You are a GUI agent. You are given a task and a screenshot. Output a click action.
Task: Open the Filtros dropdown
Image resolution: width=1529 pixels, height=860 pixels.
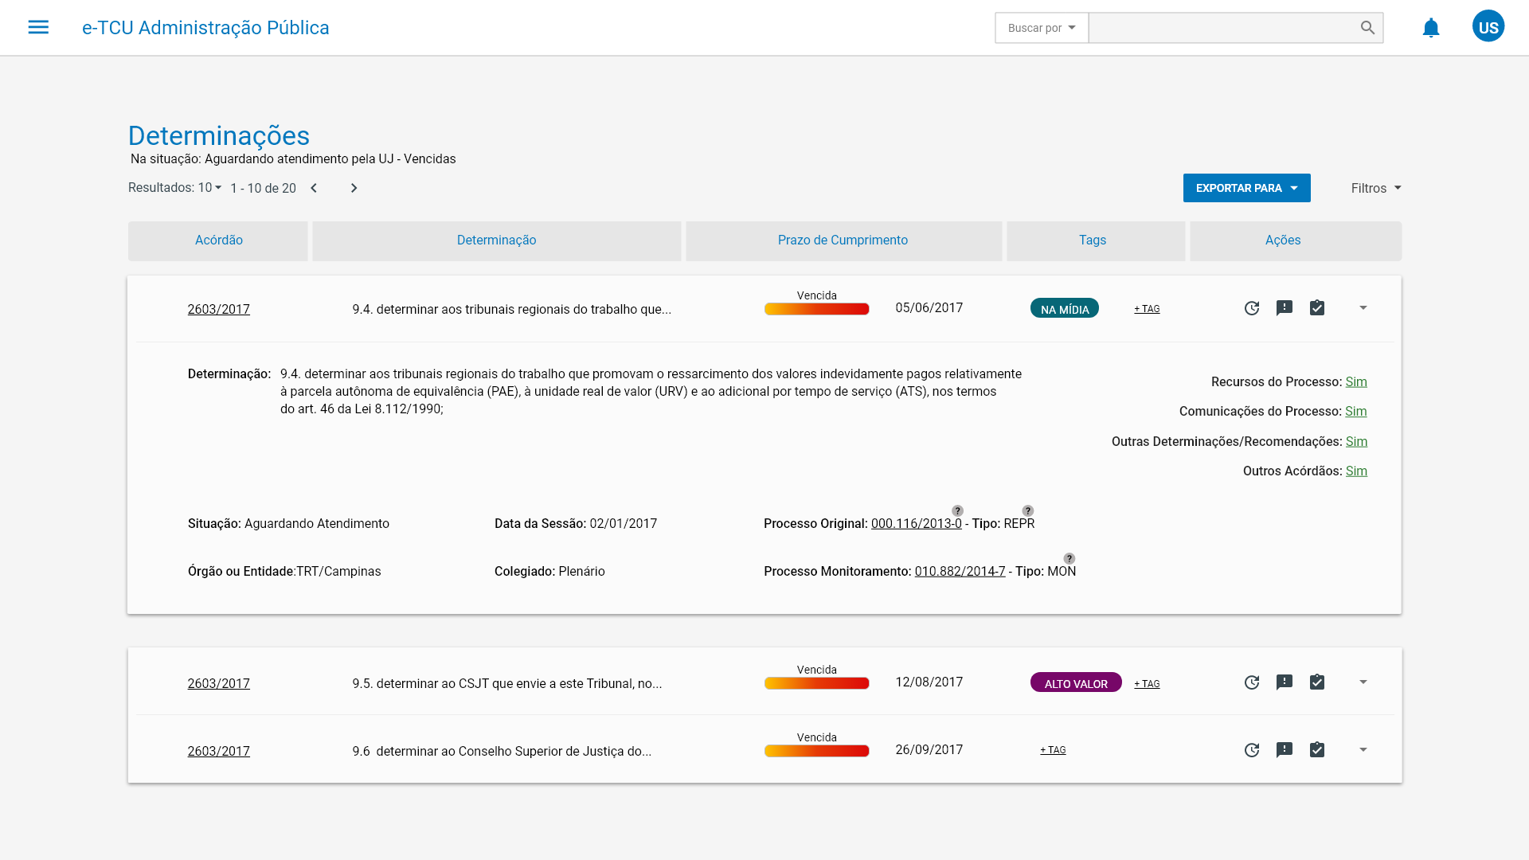[x=1375, y=188]
